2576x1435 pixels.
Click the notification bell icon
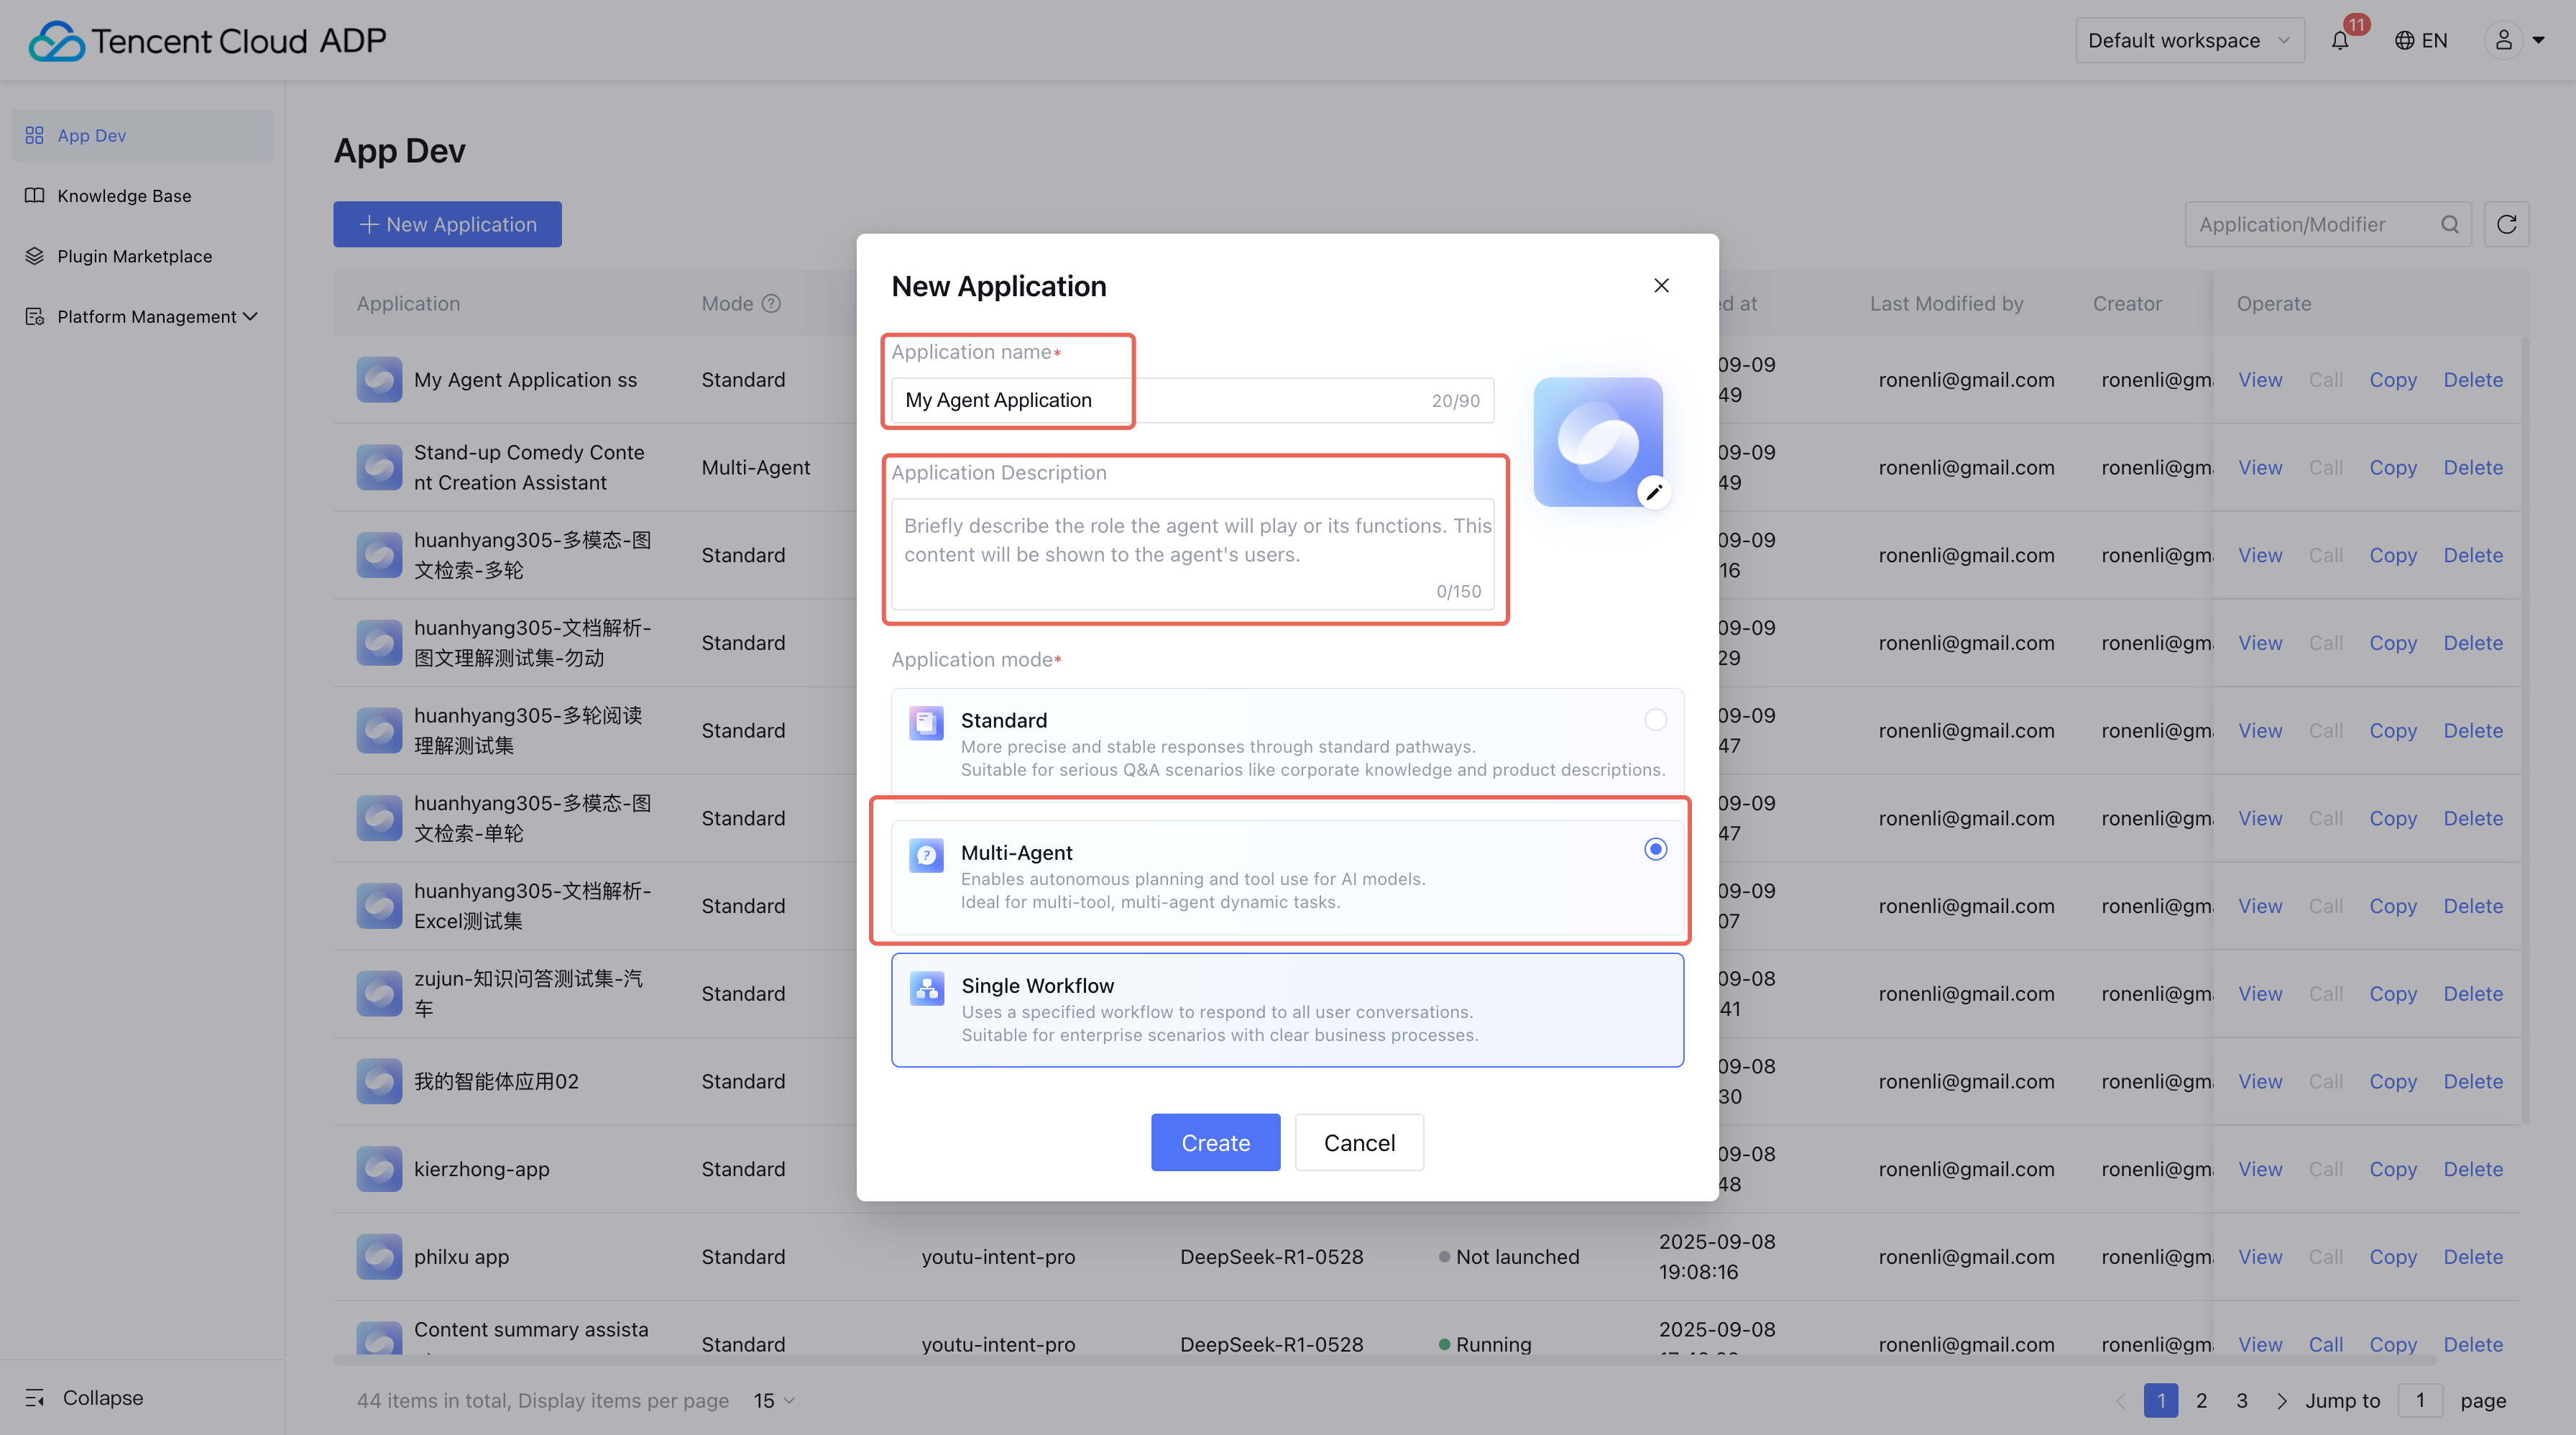2339,41
